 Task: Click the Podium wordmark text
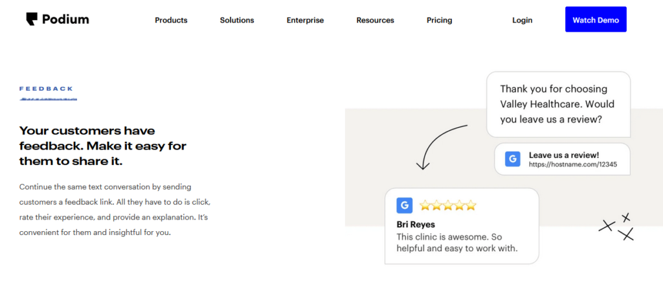pos(65,19)
